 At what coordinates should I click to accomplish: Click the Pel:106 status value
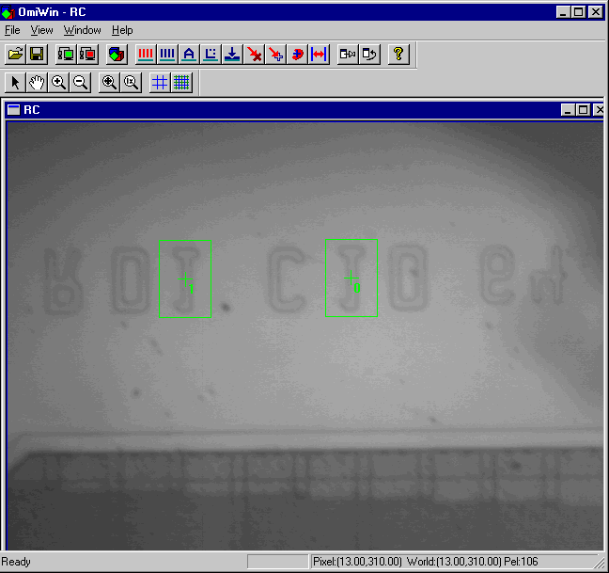click(521, 562)
